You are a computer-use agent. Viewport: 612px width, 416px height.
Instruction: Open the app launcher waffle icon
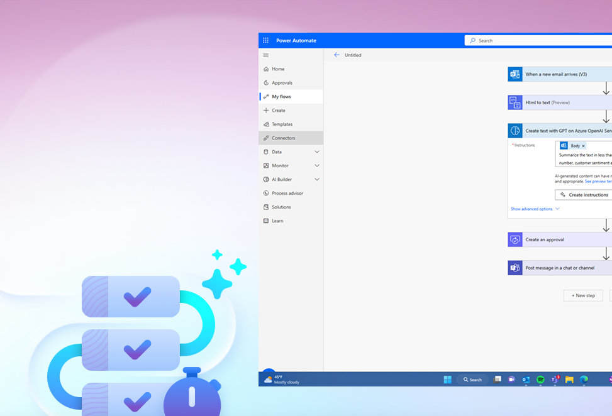[266, 40]
